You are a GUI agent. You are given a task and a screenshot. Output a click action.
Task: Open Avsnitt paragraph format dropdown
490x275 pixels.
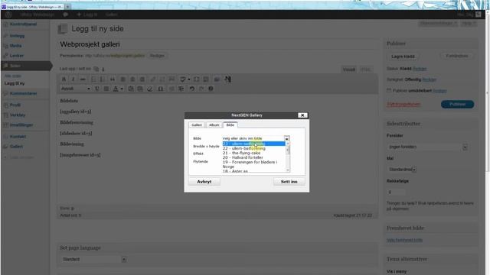[76, 89]
